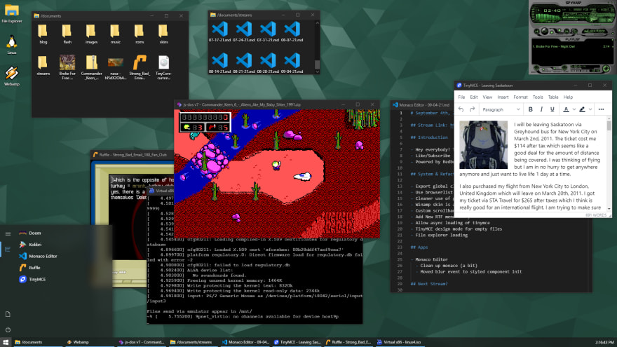The image size is (617, 347).
Task: Open 07-17-21.md in streams window
Action: pyautogui.click(x=220, y=32)
